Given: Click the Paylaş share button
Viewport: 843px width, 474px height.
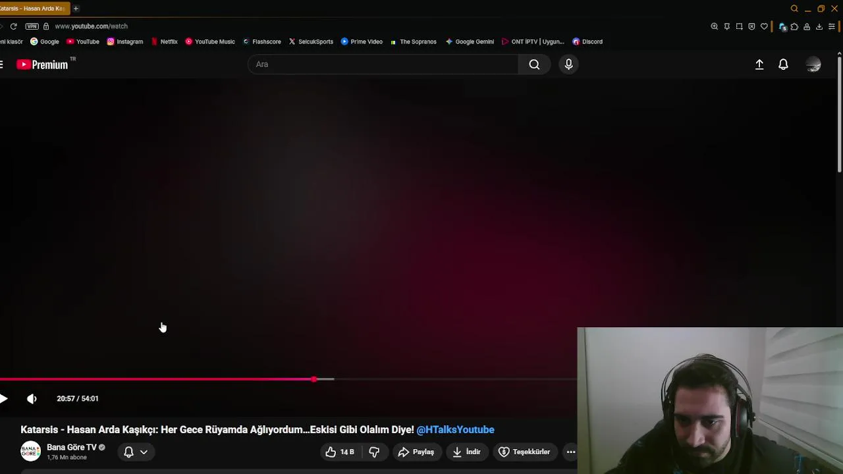Looking at the screenshot, I should point(416,452).
